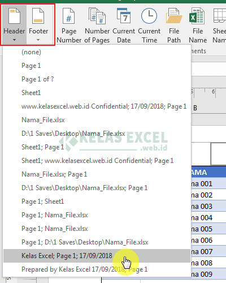Select cell containing 'na 007'
The width and height of the screenshot is (226, 283).
click(x=208, y=252)
